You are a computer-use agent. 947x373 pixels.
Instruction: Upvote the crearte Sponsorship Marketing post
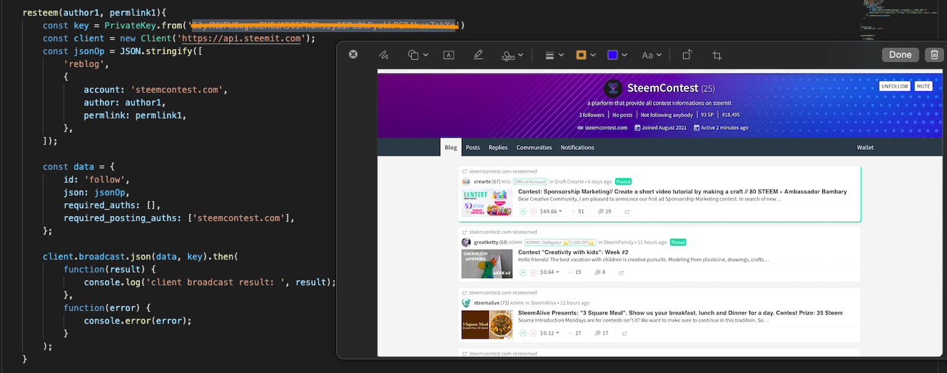coord(523,212)
